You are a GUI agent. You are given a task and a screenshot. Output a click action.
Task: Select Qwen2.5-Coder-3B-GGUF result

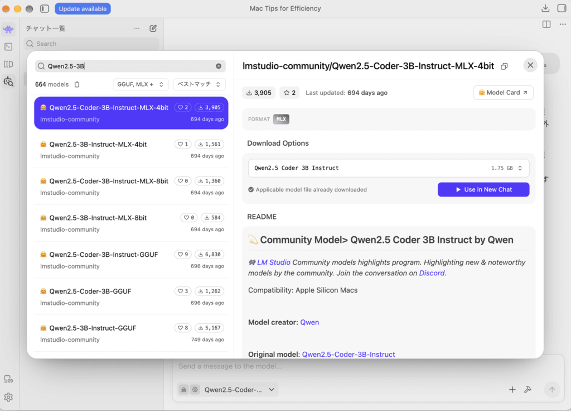pos(131,297)
